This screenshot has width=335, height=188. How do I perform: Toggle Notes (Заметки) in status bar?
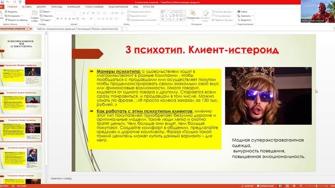[x=247, y=186]
